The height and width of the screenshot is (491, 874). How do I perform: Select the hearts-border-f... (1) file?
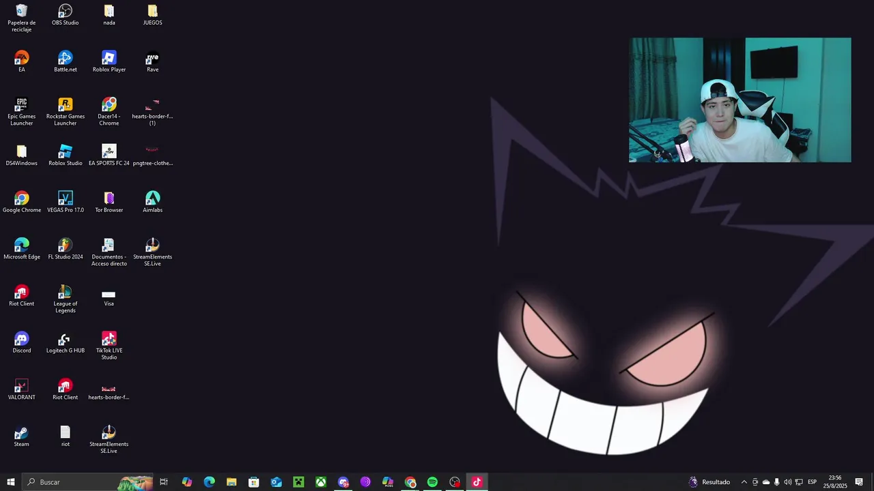(152, 111)
